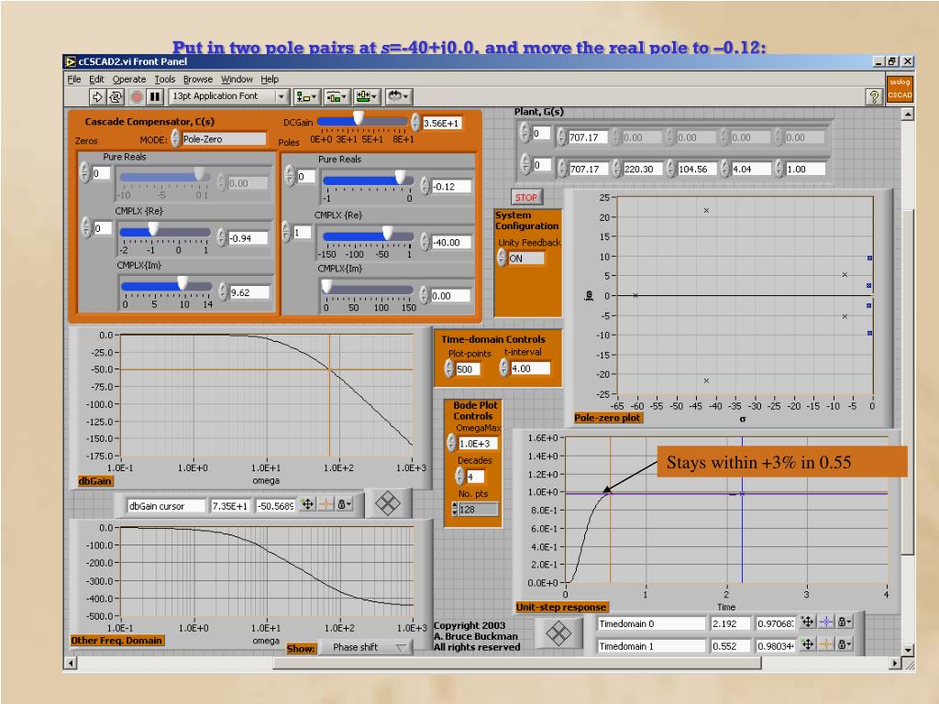Click the Pause toolbar button
This screenshot has height=704, width=939.
coord(155,96)
